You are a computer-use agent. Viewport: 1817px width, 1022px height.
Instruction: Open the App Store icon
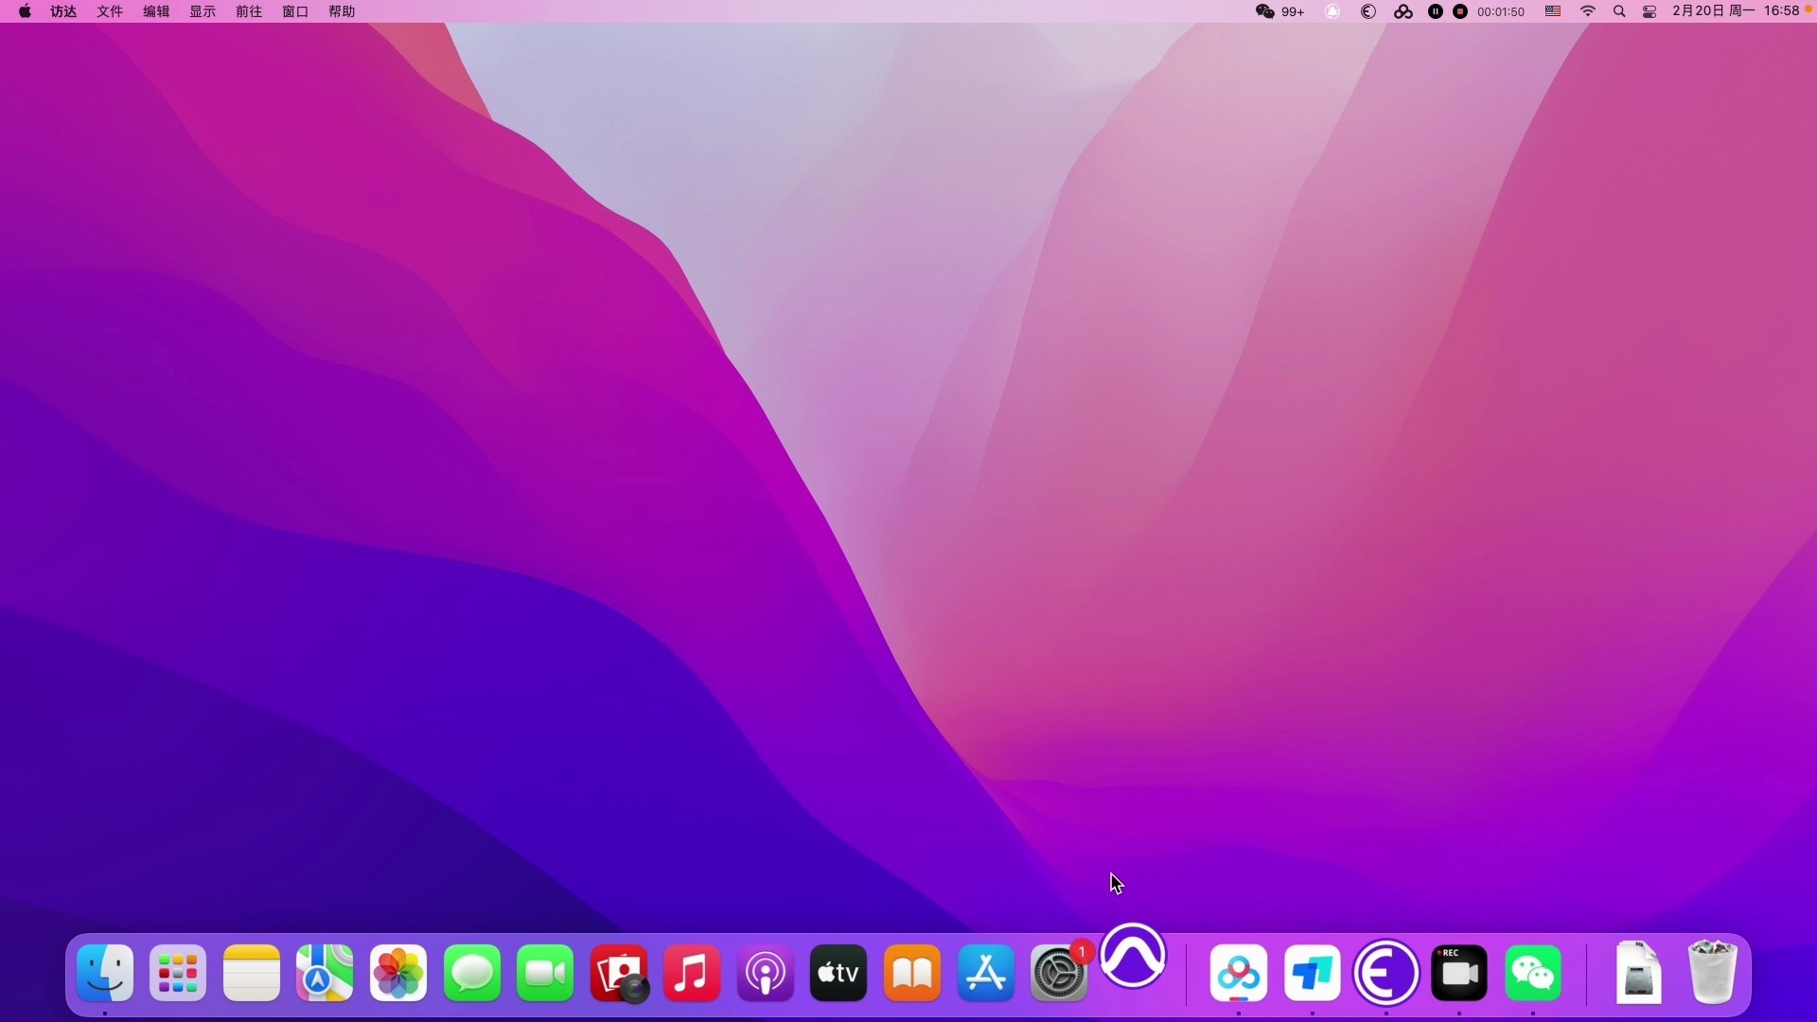[986, 973]
